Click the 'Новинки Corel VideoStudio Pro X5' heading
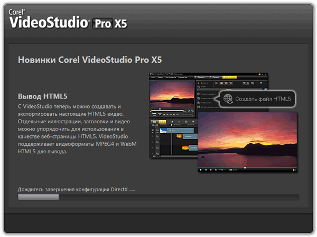The width and height of the screenshot is (317, 237). 90,60
